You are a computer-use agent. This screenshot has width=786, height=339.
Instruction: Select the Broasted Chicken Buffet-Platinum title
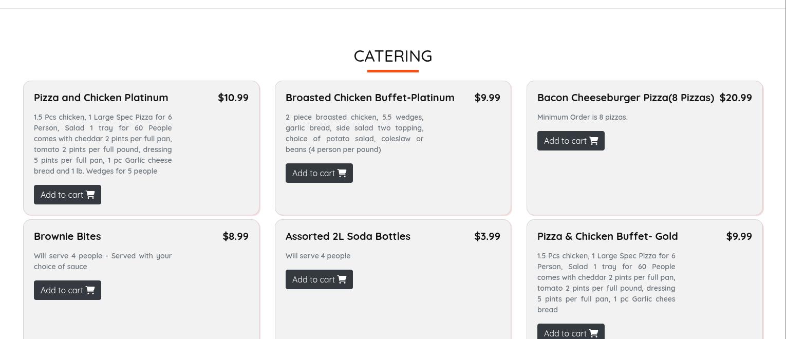370,98
